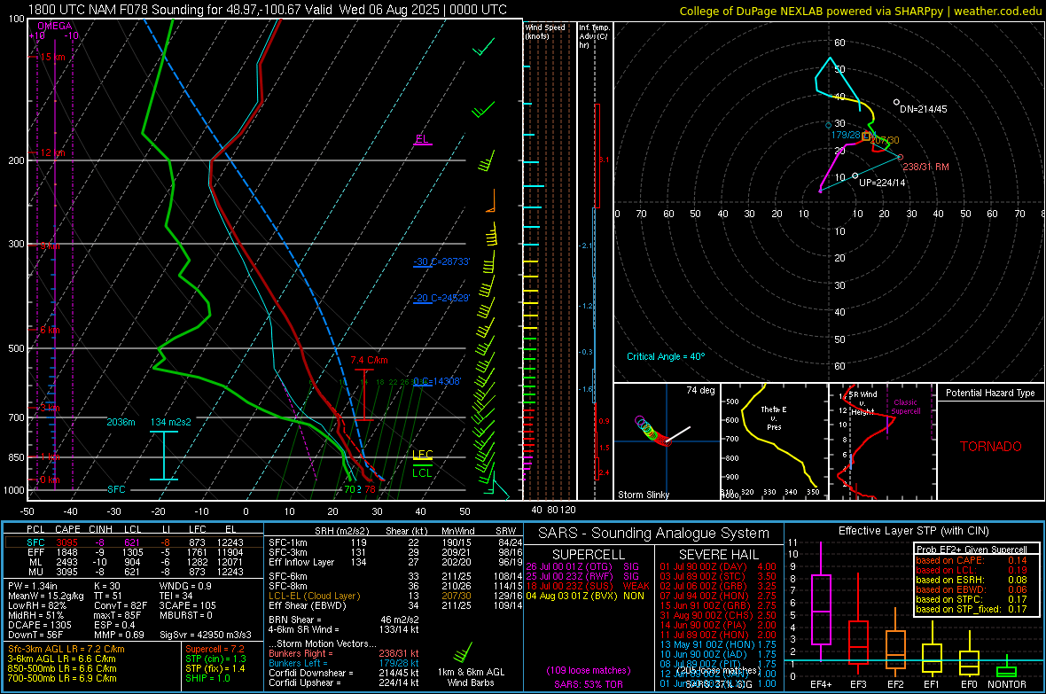Click the cyan '2036m' label

pos(121,422)
